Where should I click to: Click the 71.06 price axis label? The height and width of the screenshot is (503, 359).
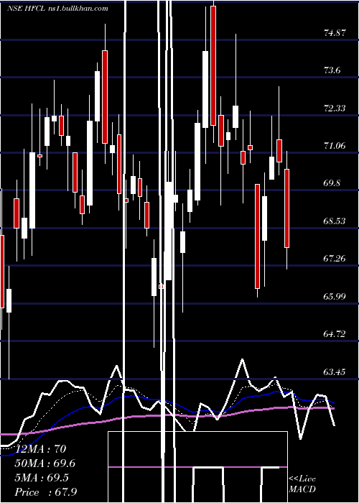[x=335, y=146]
